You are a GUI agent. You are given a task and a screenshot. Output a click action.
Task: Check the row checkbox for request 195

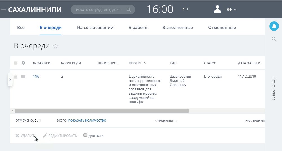(16, 76)
